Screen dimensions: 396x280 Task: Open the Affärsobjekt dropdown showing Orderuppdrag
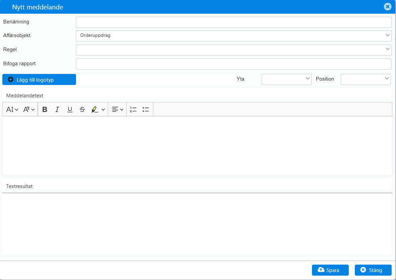tap(234, 36)
